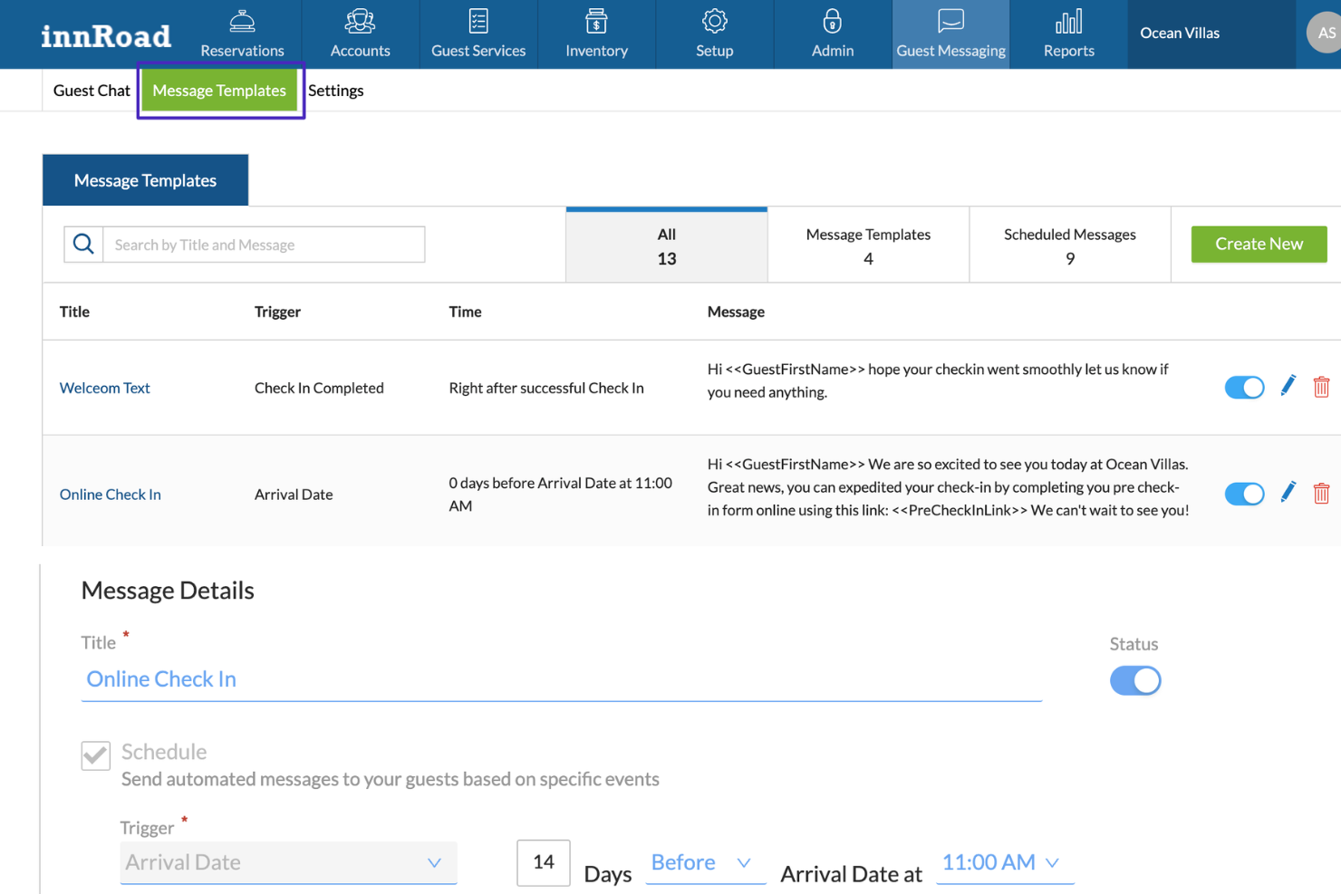
Task: Open the Scheduled Messages tab
Action: pos(1069,245)
